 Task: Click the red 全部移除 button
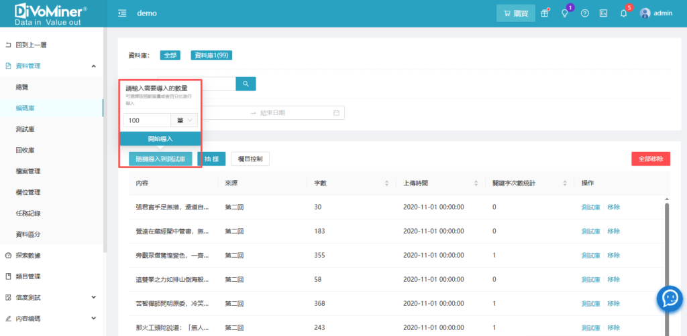tap(650, 159)
